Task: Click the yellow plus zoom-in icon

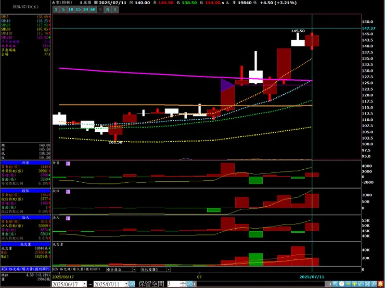Action: (x=354, y=284)
